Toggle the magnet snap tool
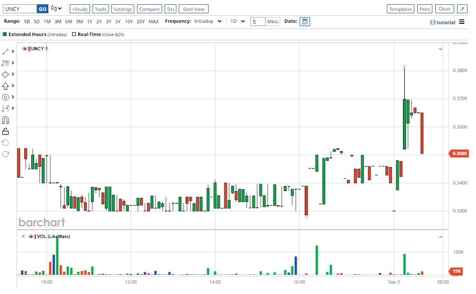This screenshot has height=294, width=476. pyautogui.click(x=6, y=120)
